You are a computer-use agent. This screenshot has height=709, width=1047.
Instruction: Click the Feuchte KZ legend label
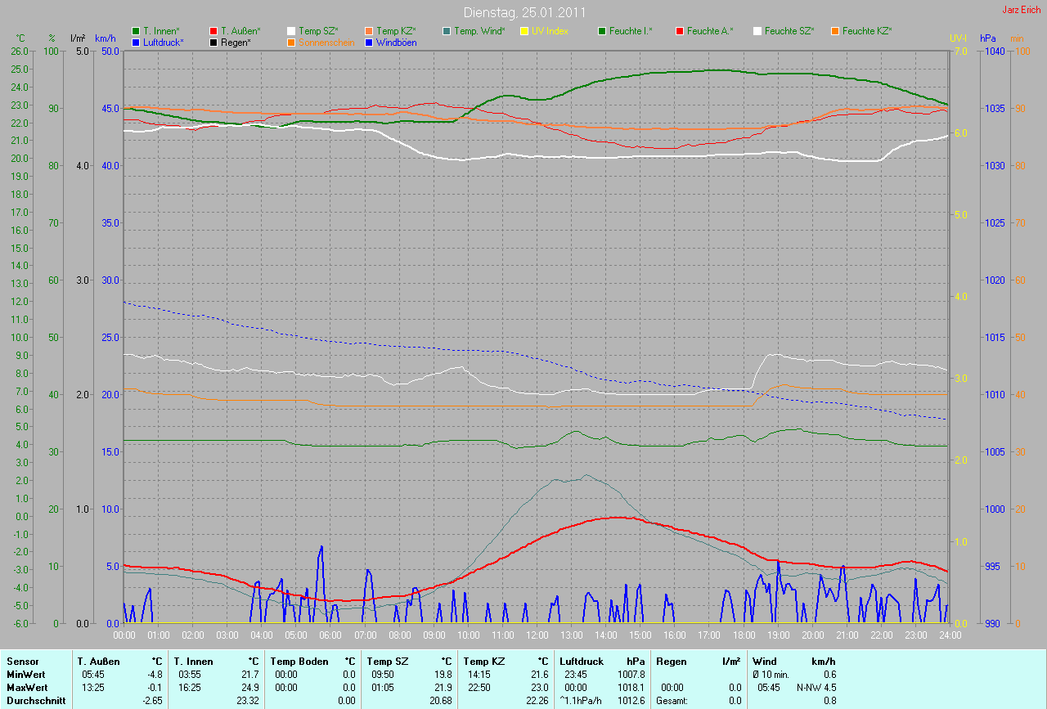click(866, 31)
